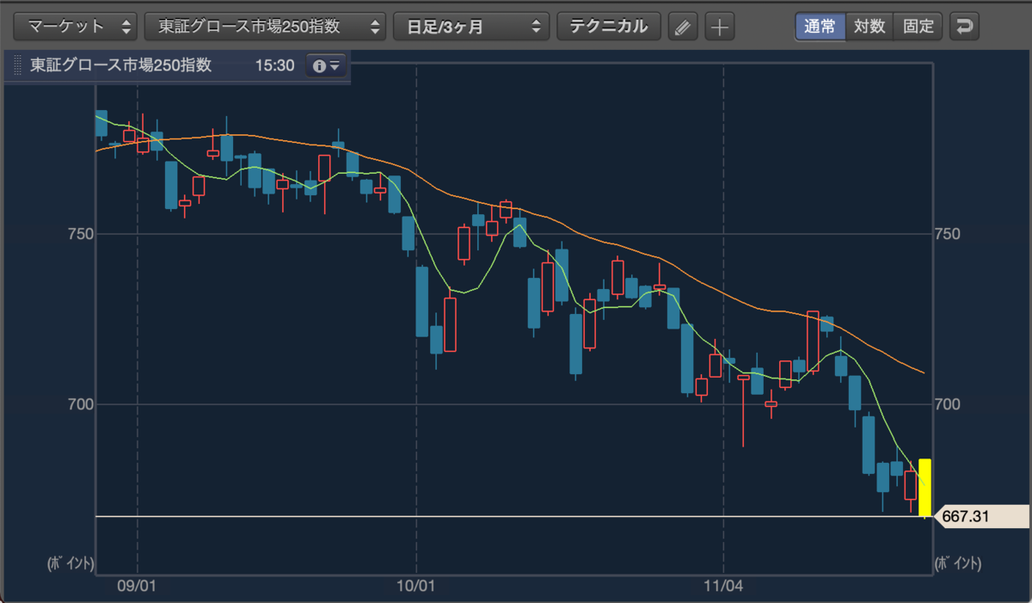1032x603 pixels.
Task: Click the return arrow reset icon
Action: tap(965, 27)
